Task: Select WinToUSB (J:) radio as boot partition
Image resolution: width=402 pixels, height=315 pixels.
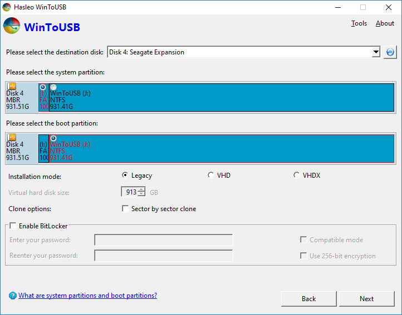Action: [x=53, y=138]
